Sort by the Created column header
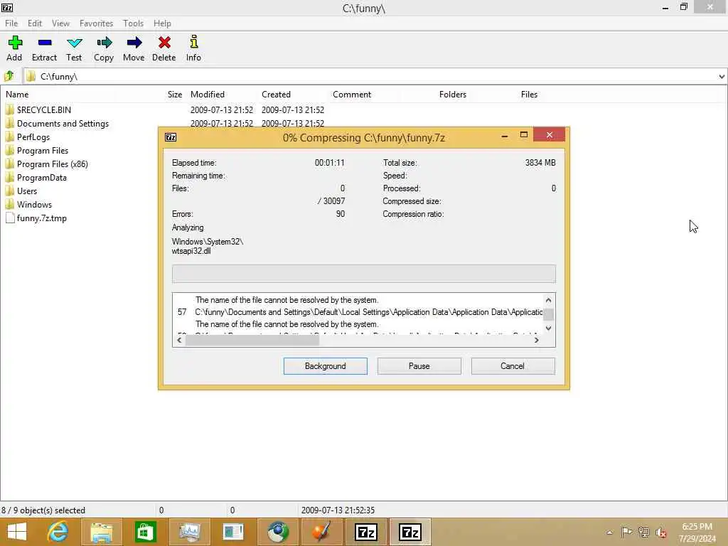The height and width of the screenshot is (546, 728). coord(277,95)
